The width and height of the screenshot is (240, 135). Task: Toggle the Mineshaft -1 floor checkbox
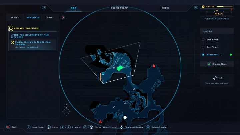203,54
